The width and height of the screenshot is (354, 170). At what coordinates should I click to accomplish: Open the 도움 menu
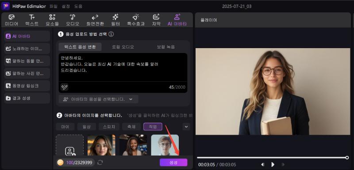(x=78, y=6)
